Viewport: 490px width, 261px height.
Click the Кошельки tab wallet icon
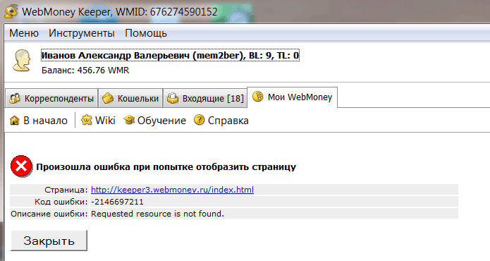click(108, 98)
